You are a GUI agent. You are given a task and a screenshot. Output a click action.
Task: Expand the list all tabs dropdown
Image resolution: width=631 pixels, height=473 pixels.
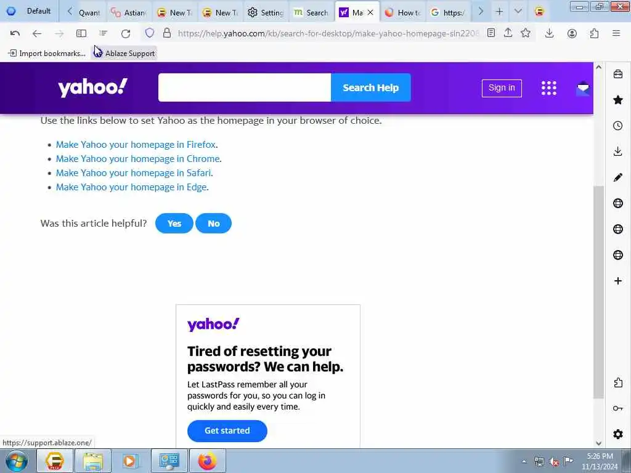tap(518, 12)
